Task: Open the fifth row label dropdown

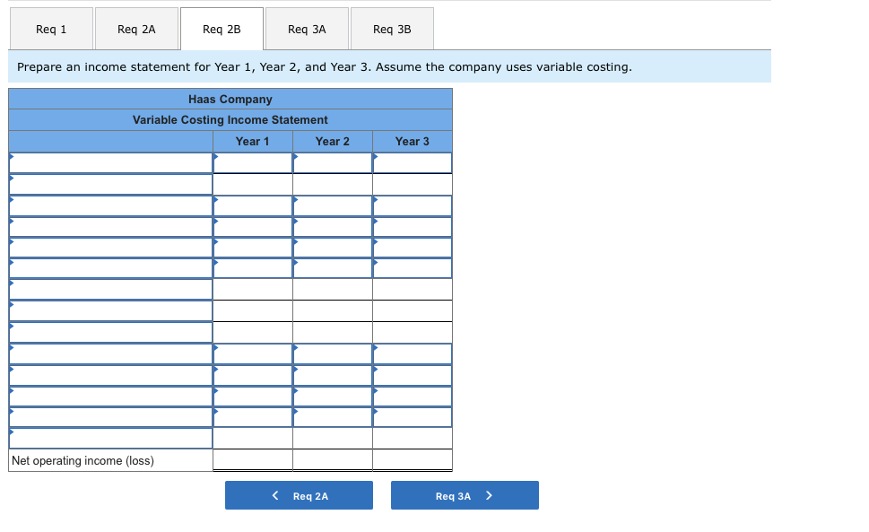Action: 111,248
